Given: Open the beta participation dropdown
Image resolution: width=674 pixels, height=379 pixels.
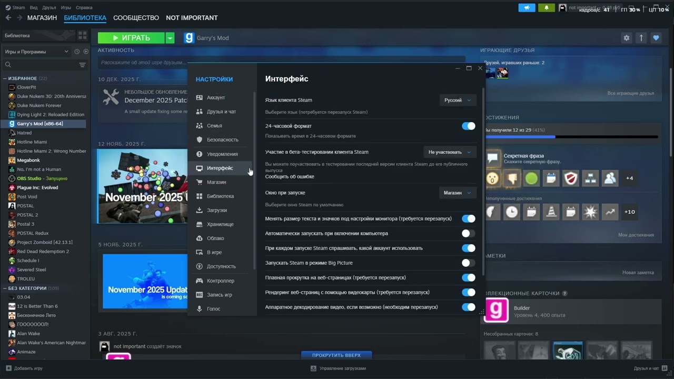Looking at the screenshot, I should coord(450,152).
